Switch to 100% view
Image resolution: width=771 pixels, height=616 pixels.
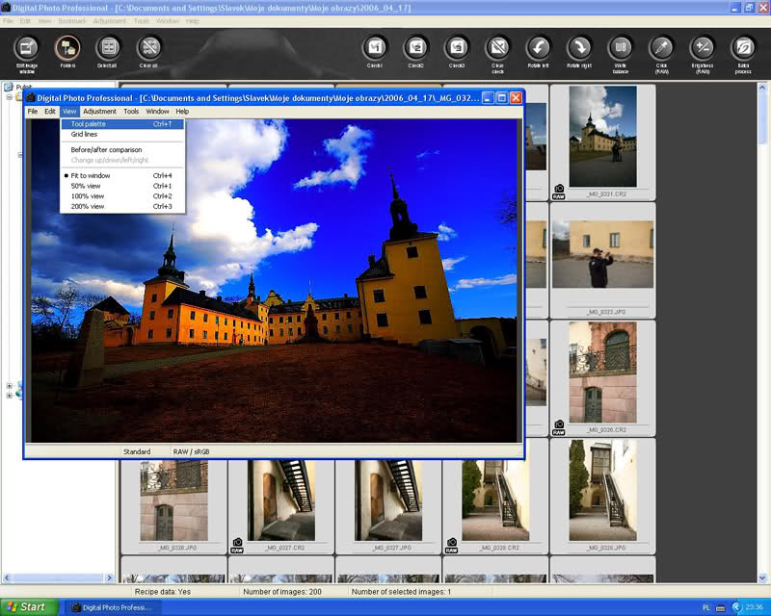pos(122,196)
